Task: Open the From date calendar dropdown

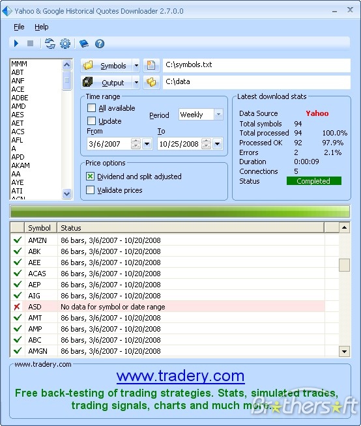Action: (x=147, y=144)
